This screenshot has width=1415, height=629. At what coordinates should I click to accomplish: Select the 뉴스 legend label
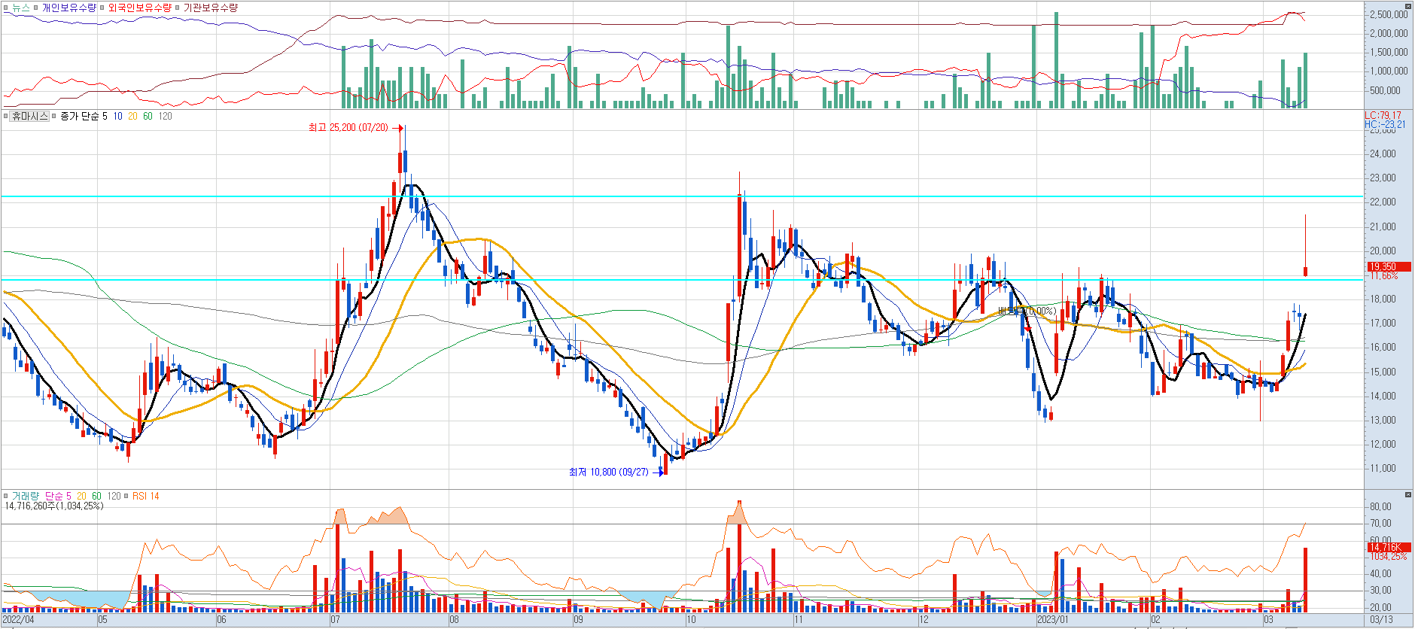[20, 8]
